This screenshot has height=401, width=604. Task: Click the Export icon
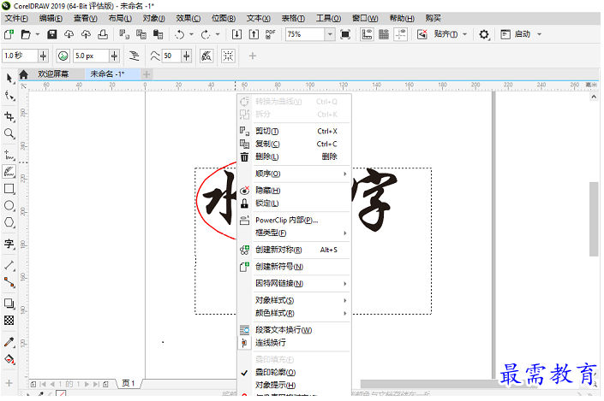click(x=254, y=34)
